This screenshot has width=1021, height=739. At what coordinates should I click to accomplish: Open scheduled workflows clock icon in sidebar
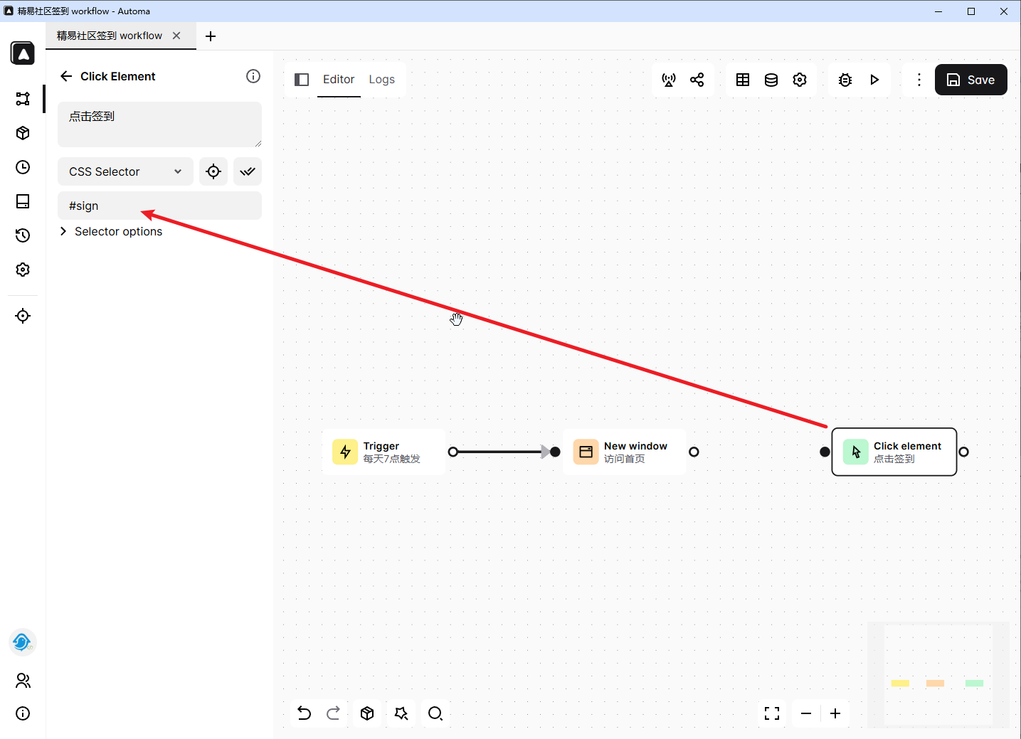(23, 167)
